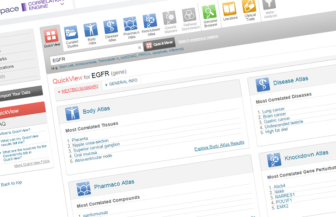The width and height of the screenshot is (336, 217).
Task: Select the Body Atlas toolbar icon
Action: [x=92, y=32]
